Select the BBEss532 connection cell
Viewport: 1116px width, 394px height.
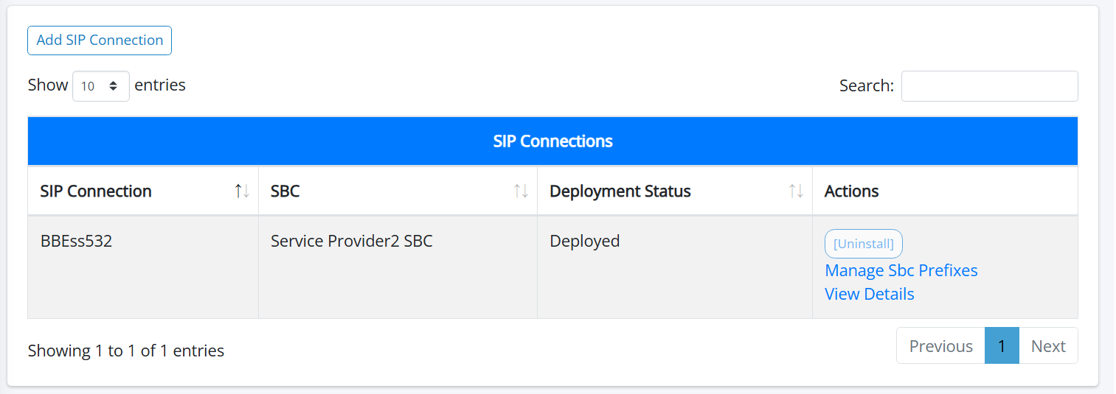tap(76, 241)
